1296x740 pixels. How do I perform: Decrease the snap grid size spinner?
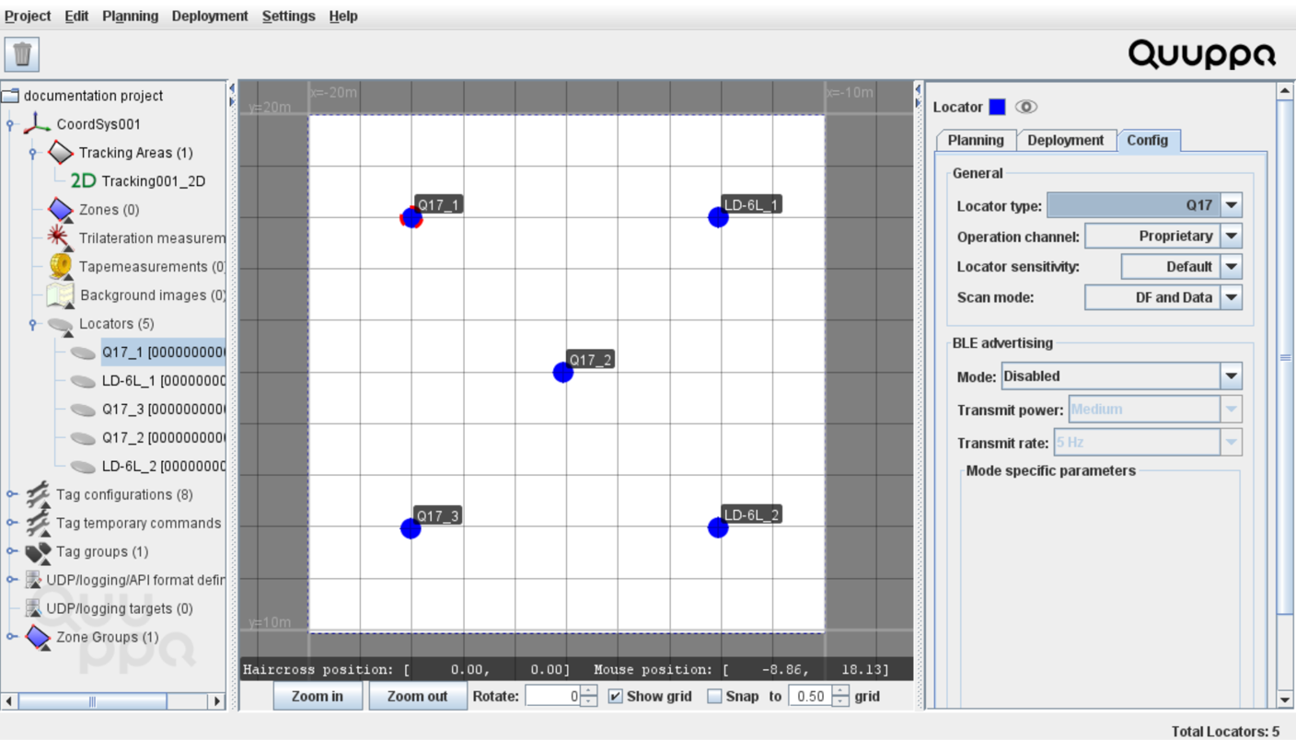pyautogui.click(x=840, y=701)
